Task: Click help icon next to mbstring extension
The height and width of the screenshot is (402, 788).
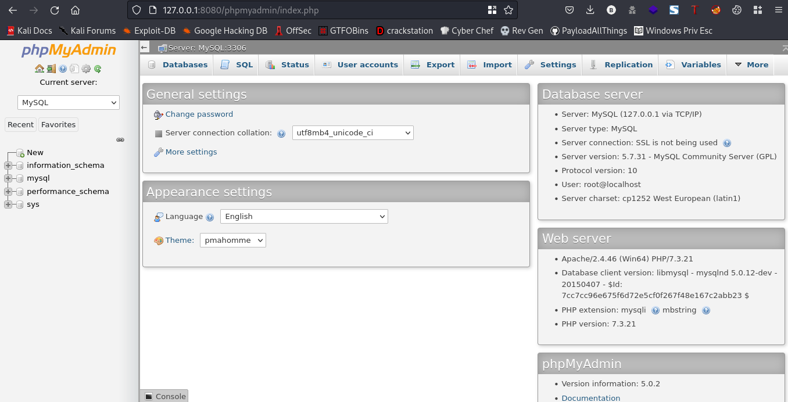Action: point(706,310)
